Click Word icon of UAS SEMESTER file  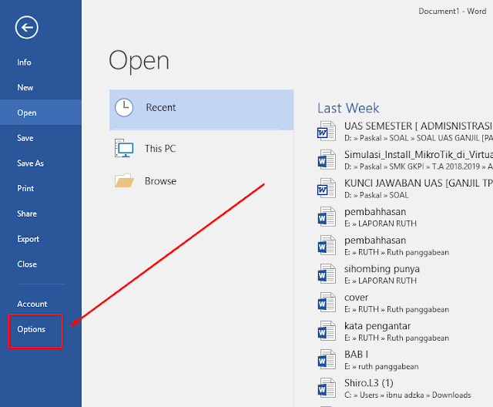(327, 131)
